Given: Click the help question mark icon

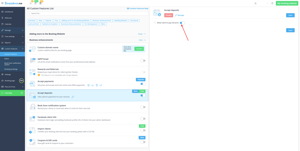Looking at the screenshot, I should [x=272, y=3].
